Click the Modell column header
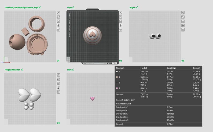 [144, 68]
